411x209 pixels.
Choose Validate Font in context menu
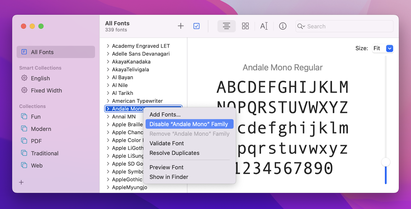(190, 143)
